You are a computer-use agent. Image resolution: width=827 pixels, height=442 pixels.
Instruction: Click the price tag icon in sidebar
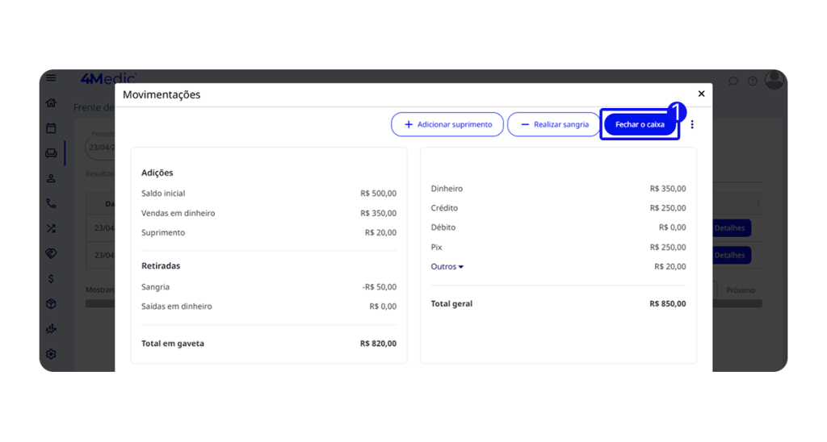point(51,253)
